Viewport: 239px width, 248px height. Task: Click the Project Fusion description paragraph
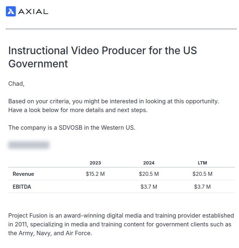tap(121, 224)
